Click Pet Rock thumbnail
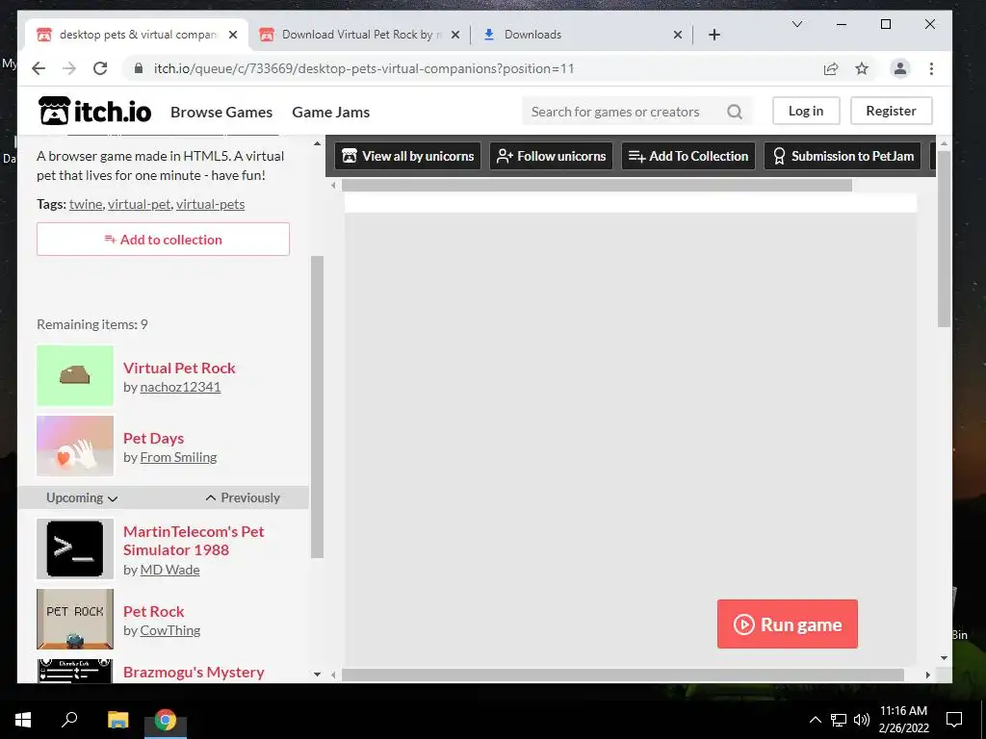Image resolution: width=986 pixels, height=739 pixels. tap(75, 619)
